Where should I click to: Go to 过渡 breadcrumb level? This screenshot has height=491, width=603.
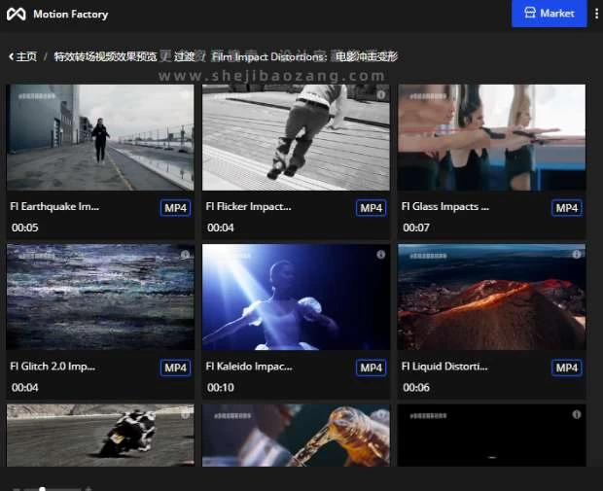tap(184, 56)
